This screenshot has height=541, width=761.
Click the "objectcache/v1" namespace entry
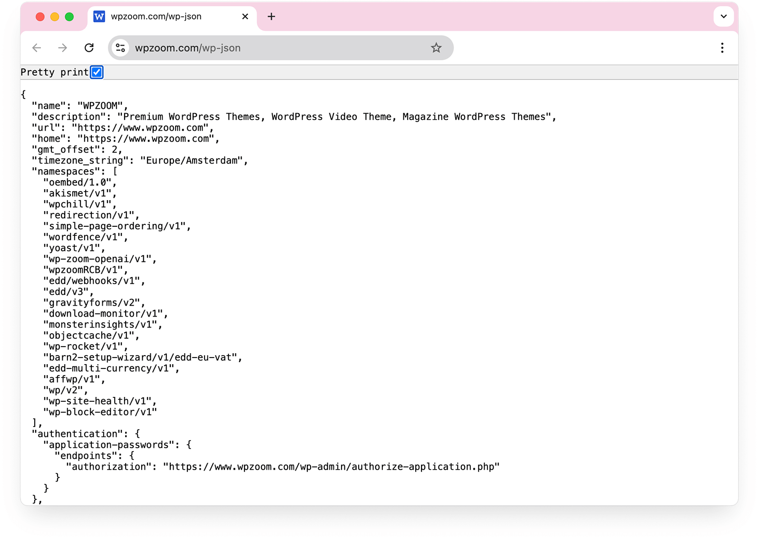91,336
